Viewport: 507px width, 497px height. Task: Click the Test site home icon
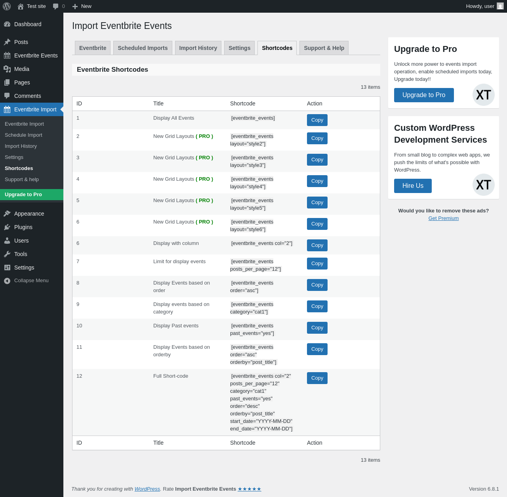[x=21, y=6]
